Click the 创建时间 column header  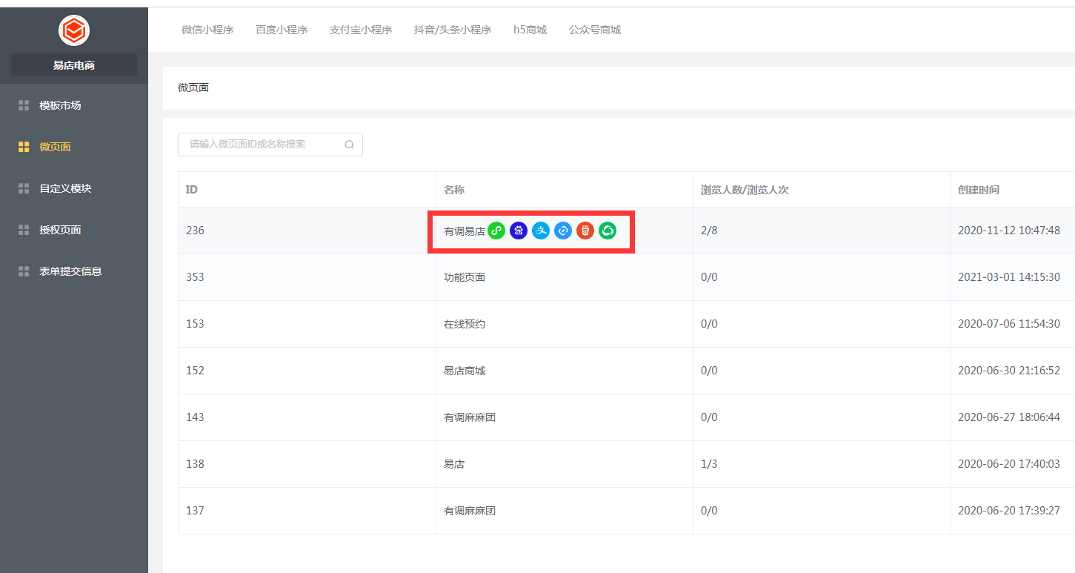(979, 190)
